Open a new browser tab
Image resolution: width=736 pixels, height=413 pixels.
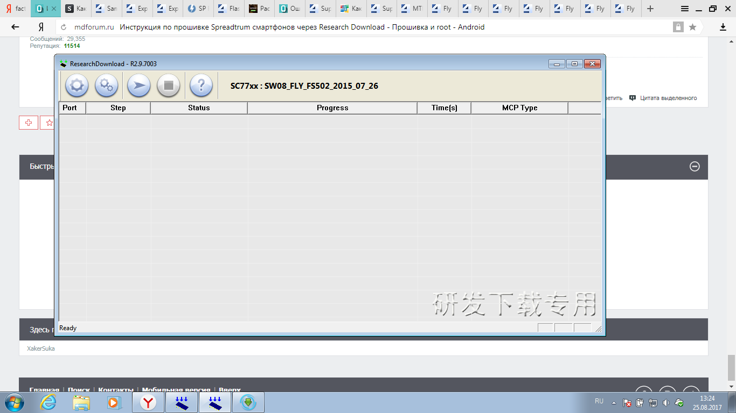(650, 9)
